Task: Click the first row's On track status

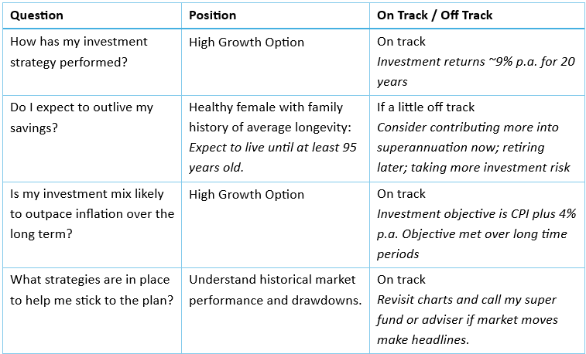Action: point(401,42)
